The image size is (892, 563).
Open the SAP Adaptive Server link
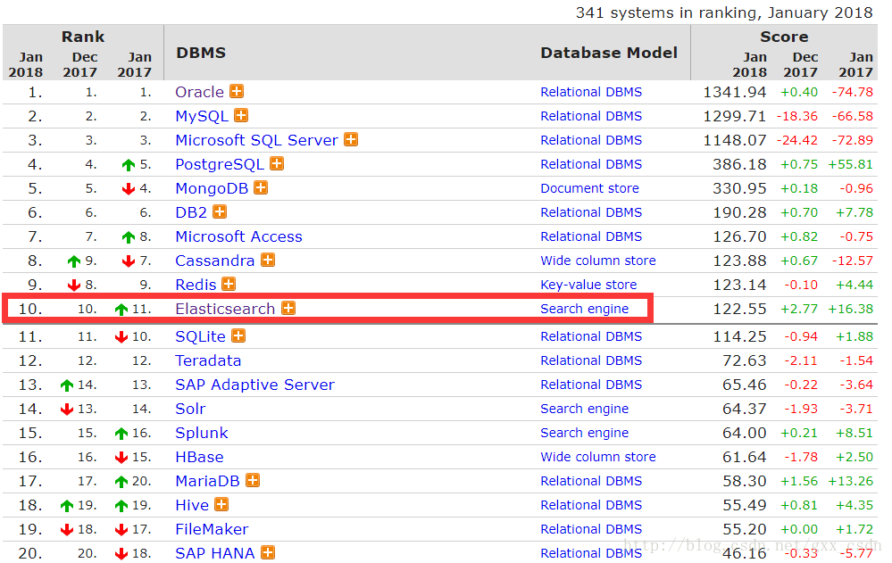pyautogui.click(x=254, y=385)
